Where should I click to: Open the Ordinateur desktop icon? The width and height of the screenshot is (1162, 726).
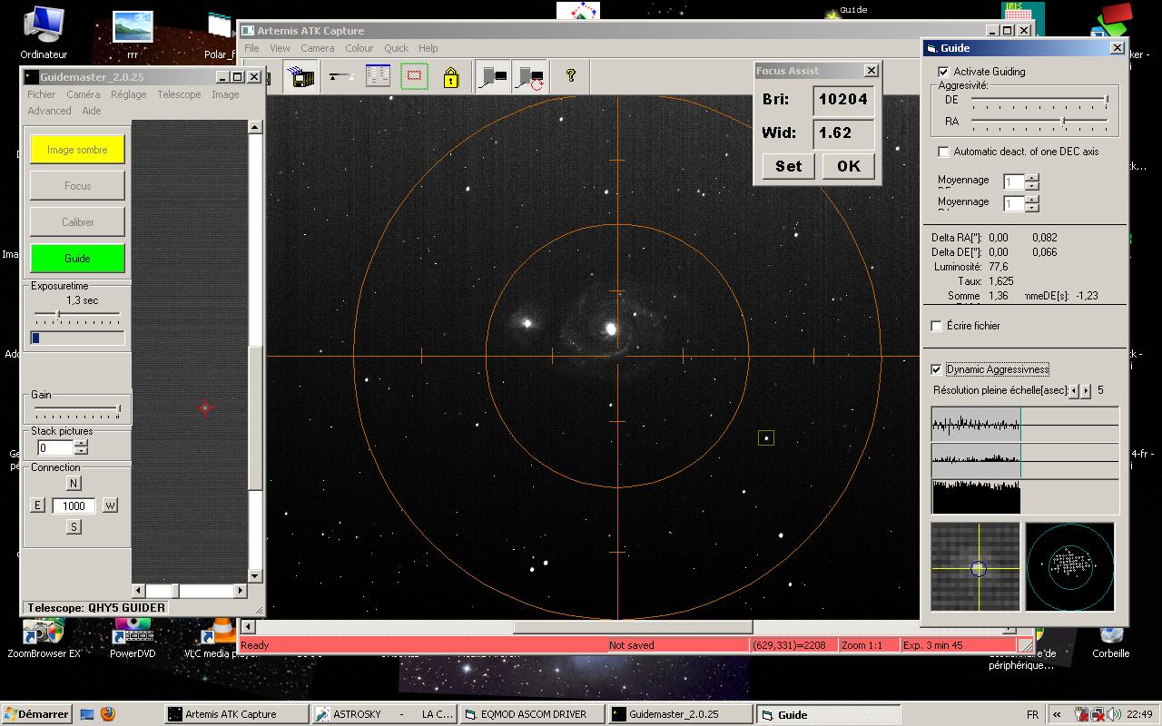tap(44, 33)
